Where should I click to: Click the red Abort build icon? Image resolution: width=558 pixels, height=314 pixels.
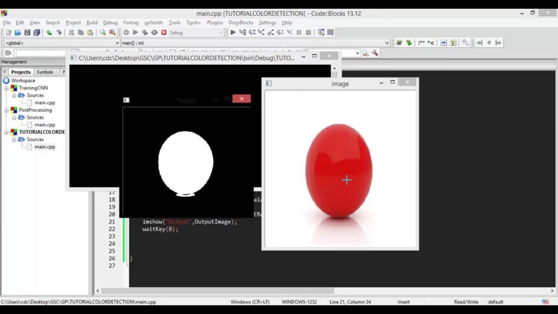click(x=163, y=33)
